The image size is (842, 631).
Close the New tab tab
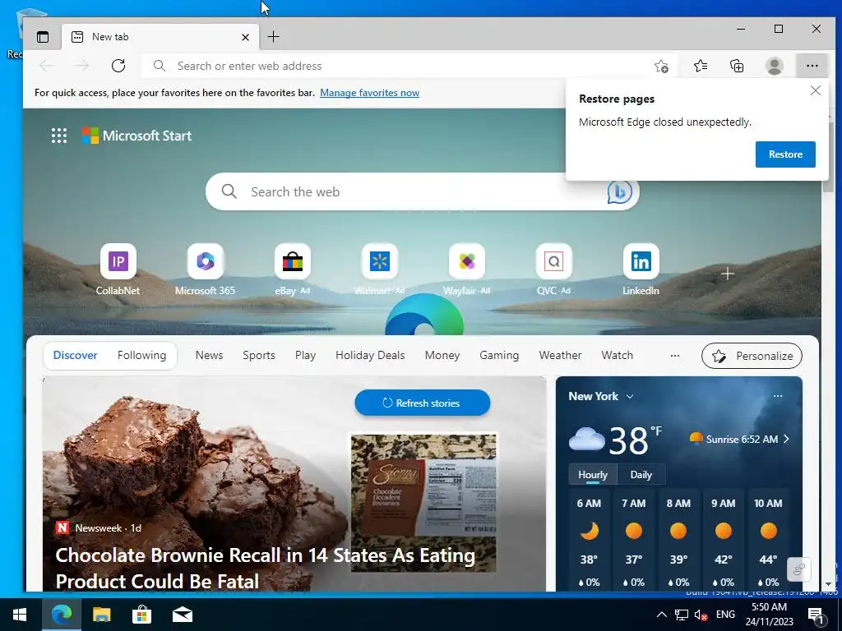point(245,37)
